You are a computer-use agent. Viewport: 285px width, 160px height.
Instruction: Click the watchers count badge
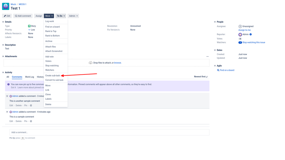click(x=240, y=42)
